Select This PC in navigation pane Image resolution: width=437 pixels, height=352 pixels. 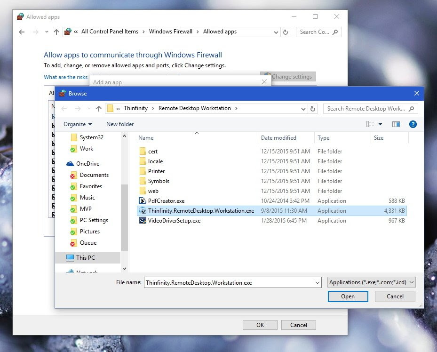point(85,258)
